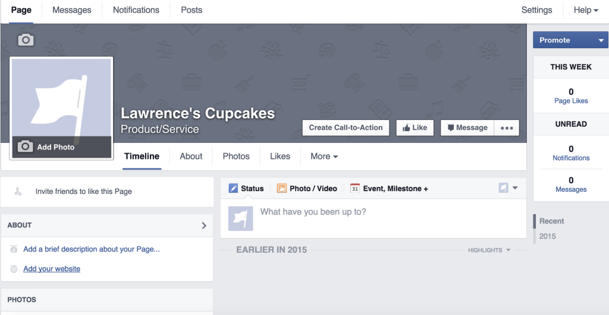Open the Help dropdown menu
Image resolution: width=609 pixels, height=315 pixels.
(x=586, y=10)
